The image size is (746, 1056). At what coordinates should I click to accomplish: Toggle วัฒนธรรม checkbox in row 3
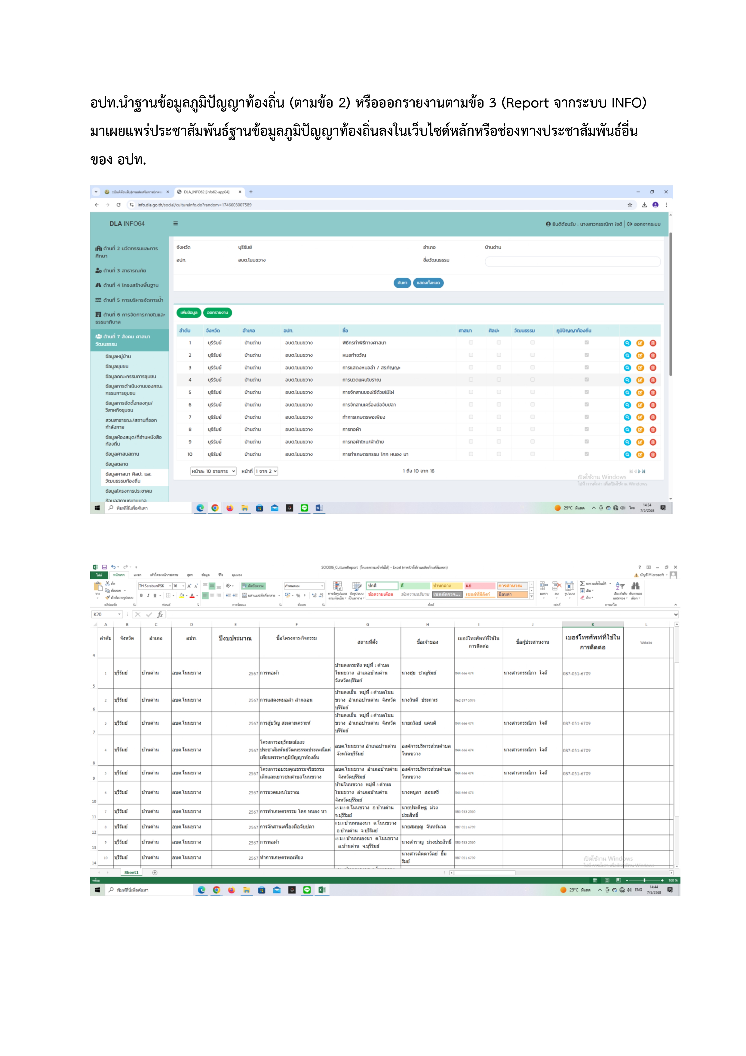coord(532,367)
